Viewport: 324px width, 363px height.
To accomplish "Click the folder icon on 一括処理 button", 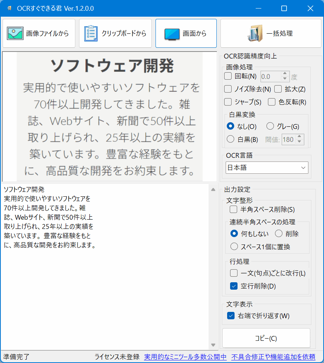I will point(255,33).
